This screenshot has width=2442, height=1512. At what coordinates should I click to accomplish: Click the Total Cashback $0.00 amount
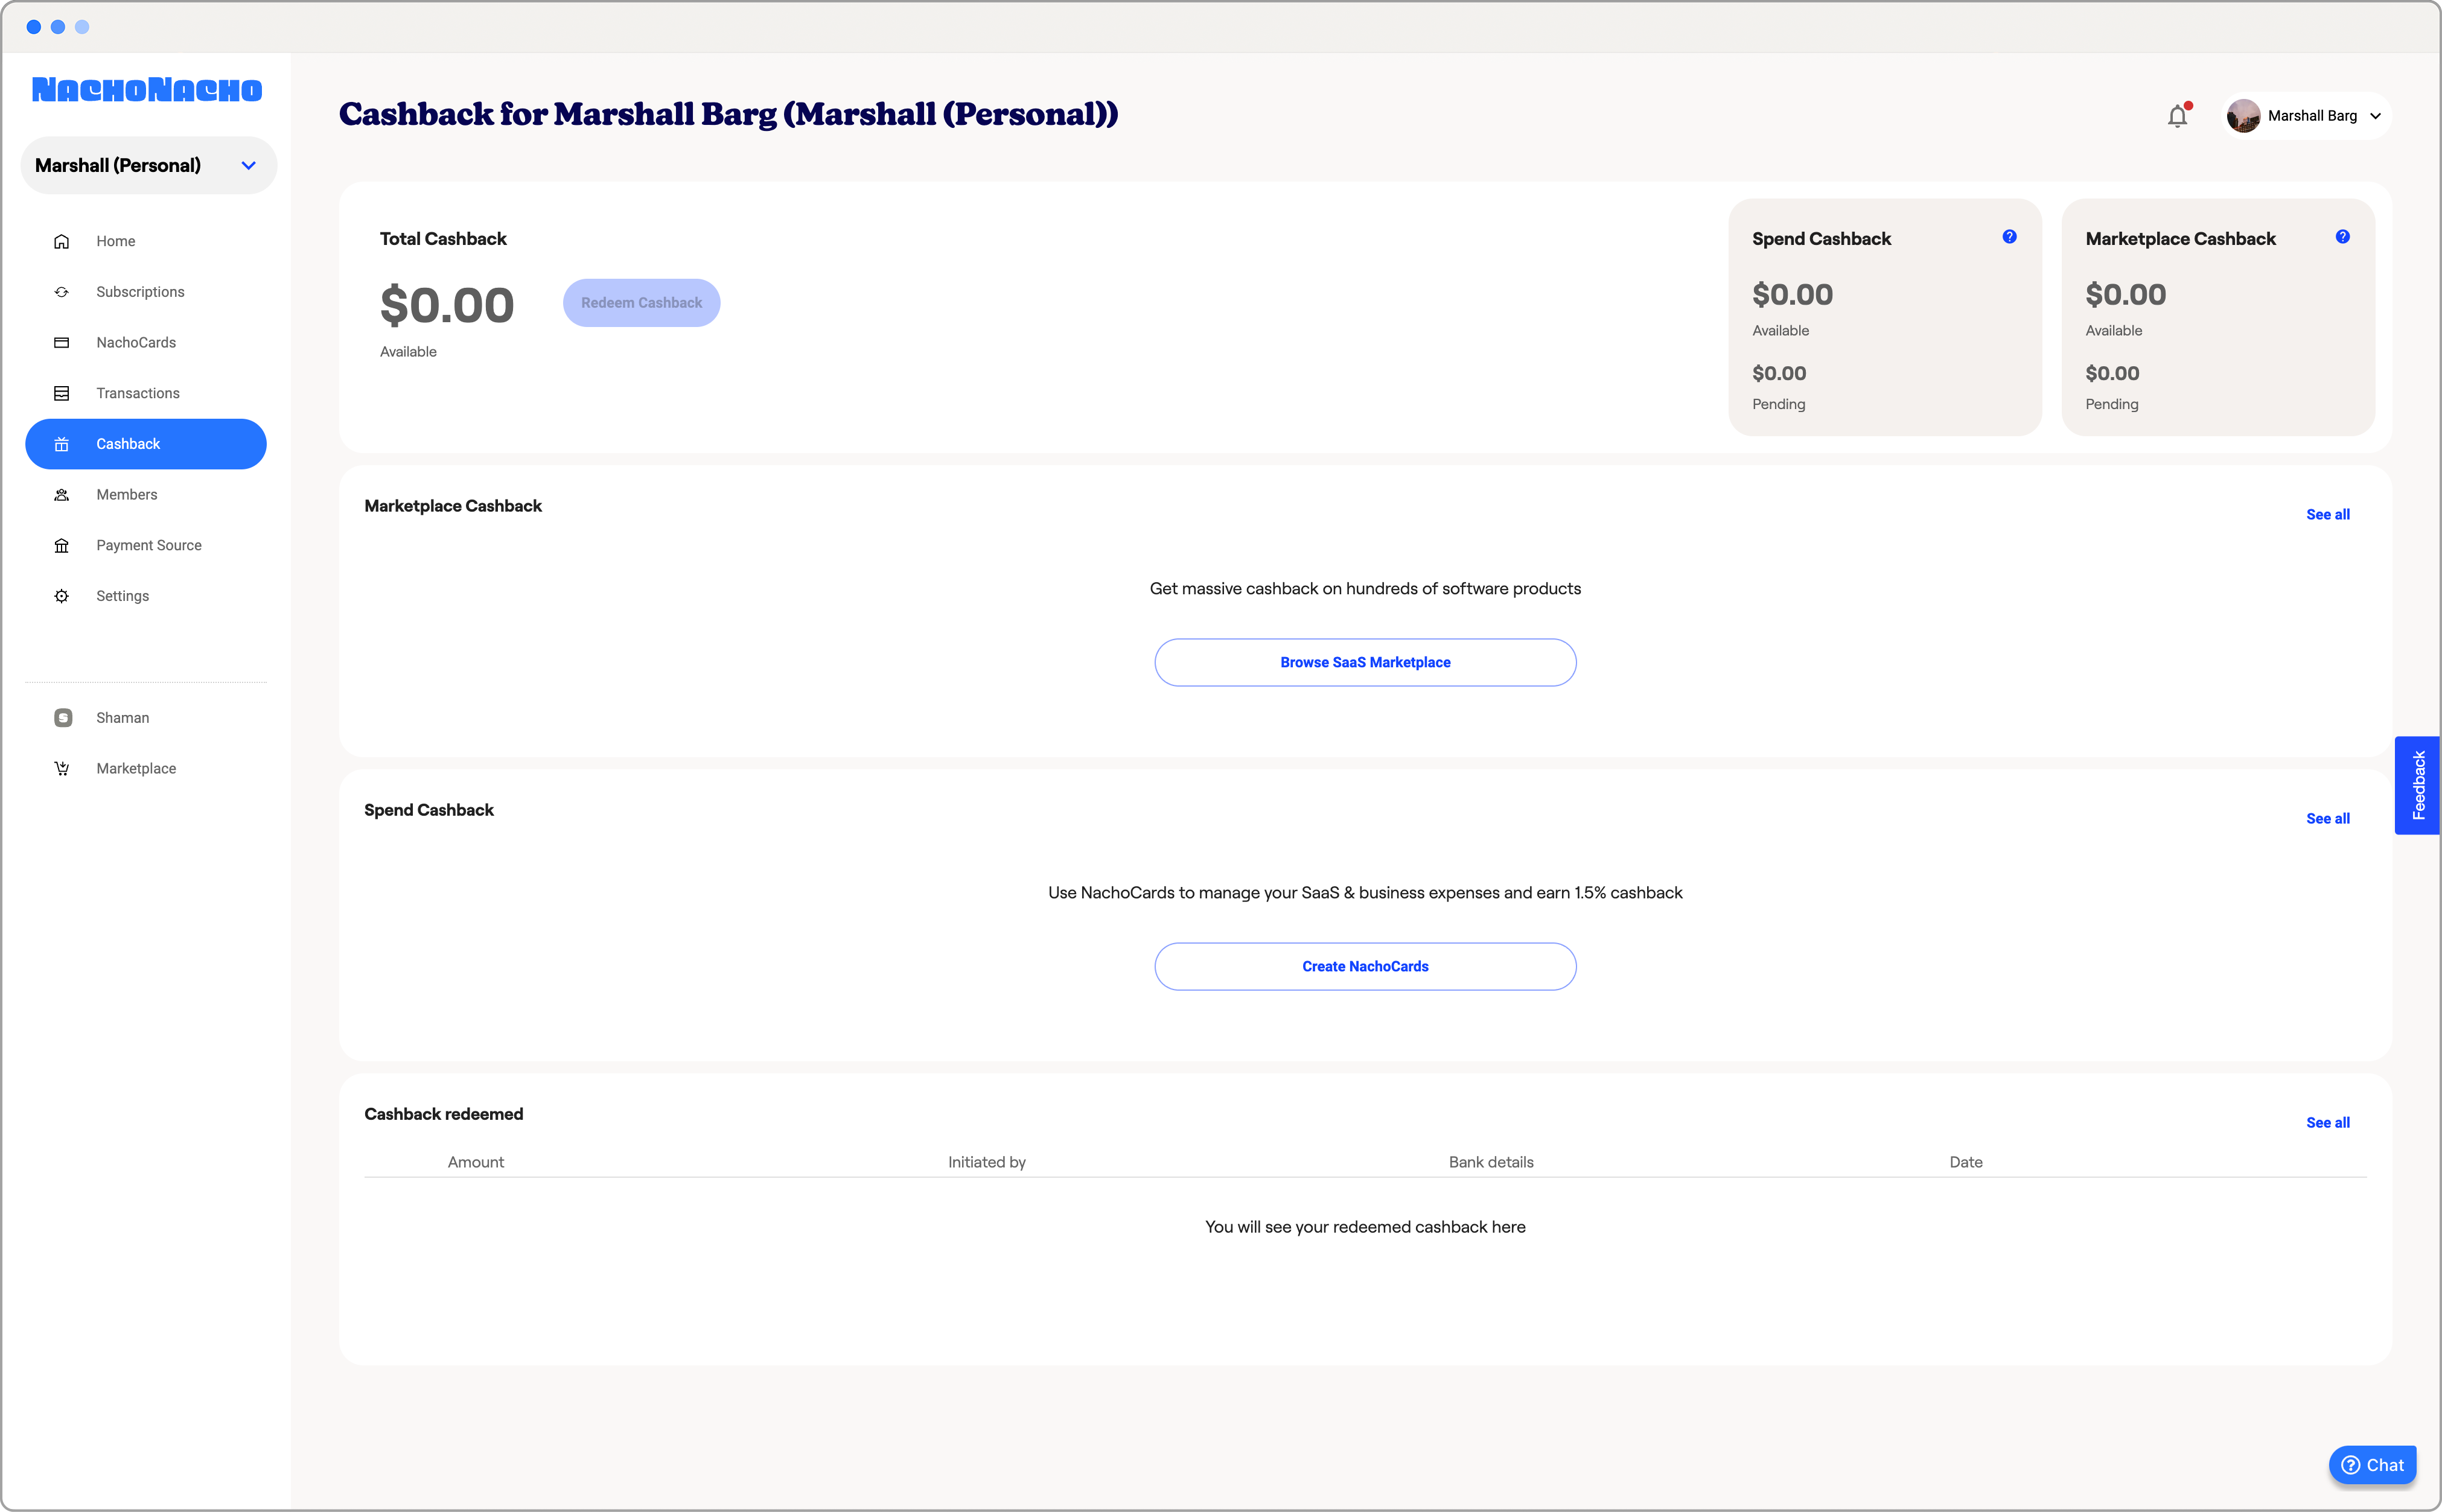[x=446, y=305]
